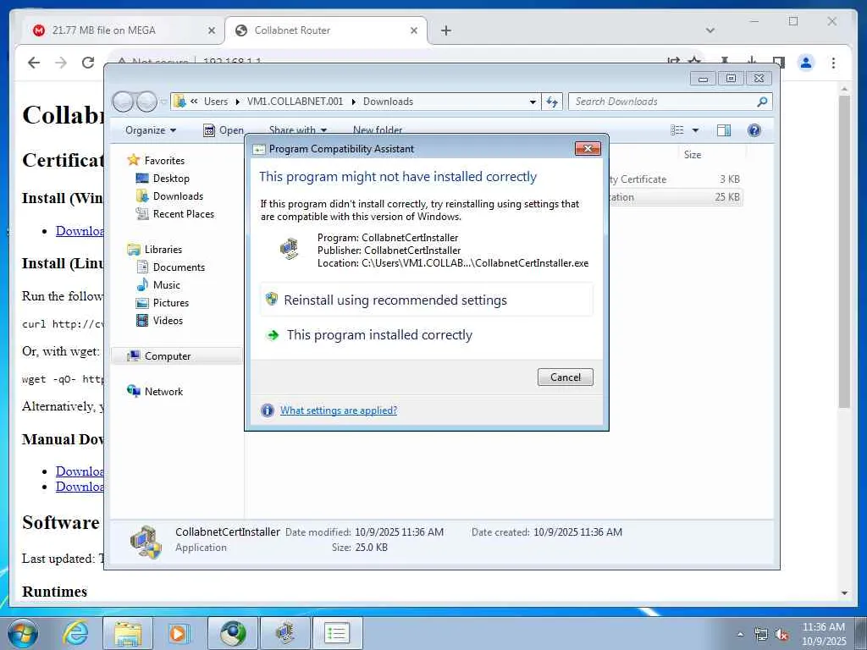This screenshot has width=867, height=650.
Task: Show hidden system tray icons
Action: click(740, 634)
